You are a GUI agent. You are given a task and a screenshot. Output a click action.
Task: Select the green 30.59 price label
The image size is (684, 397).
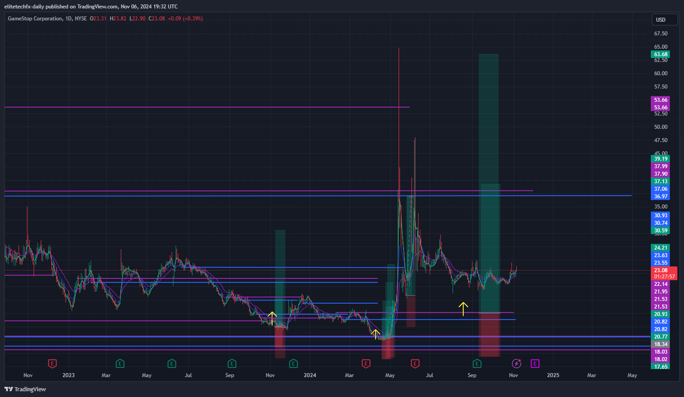660,231
